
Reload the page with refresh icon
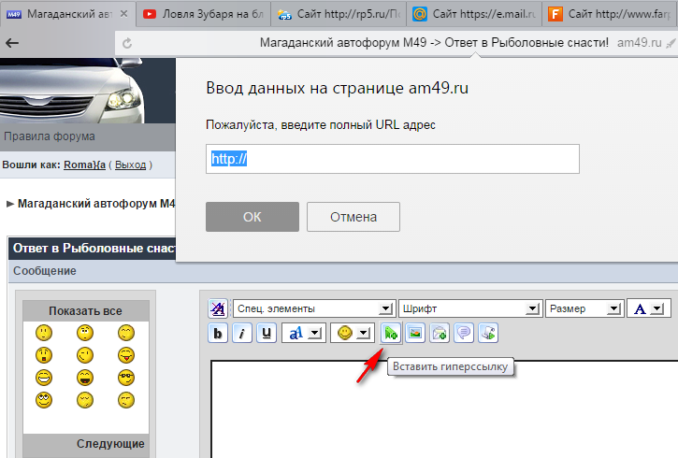click(126, 43)
